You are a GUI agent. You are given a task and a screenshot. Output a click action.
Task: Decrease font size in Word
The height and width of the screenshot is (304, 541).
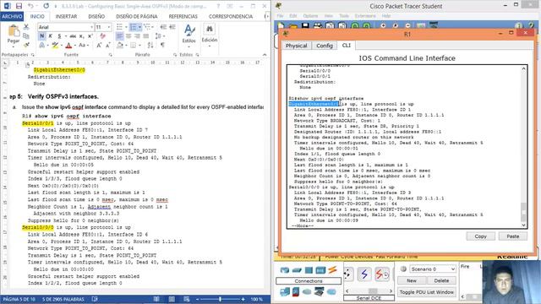tap(108, 45)
